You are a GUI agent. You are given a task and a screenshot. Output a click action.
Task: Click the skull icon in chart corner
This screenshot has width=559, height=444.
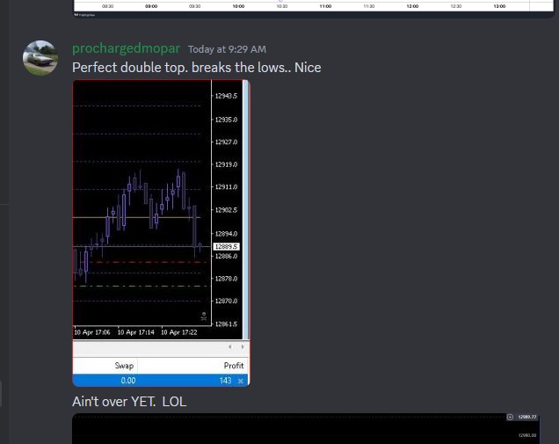coord(204,316)
